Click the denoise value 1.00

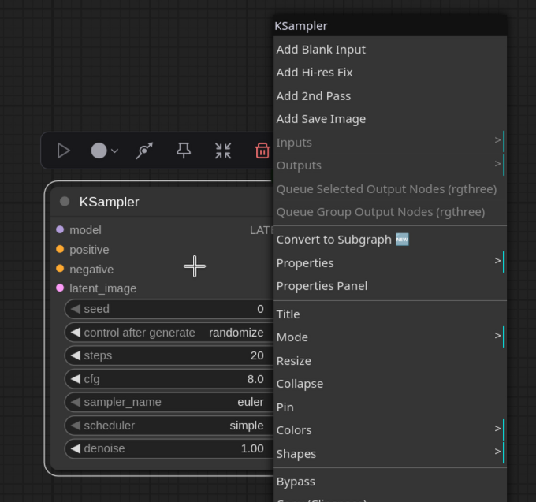click(252, 448)
